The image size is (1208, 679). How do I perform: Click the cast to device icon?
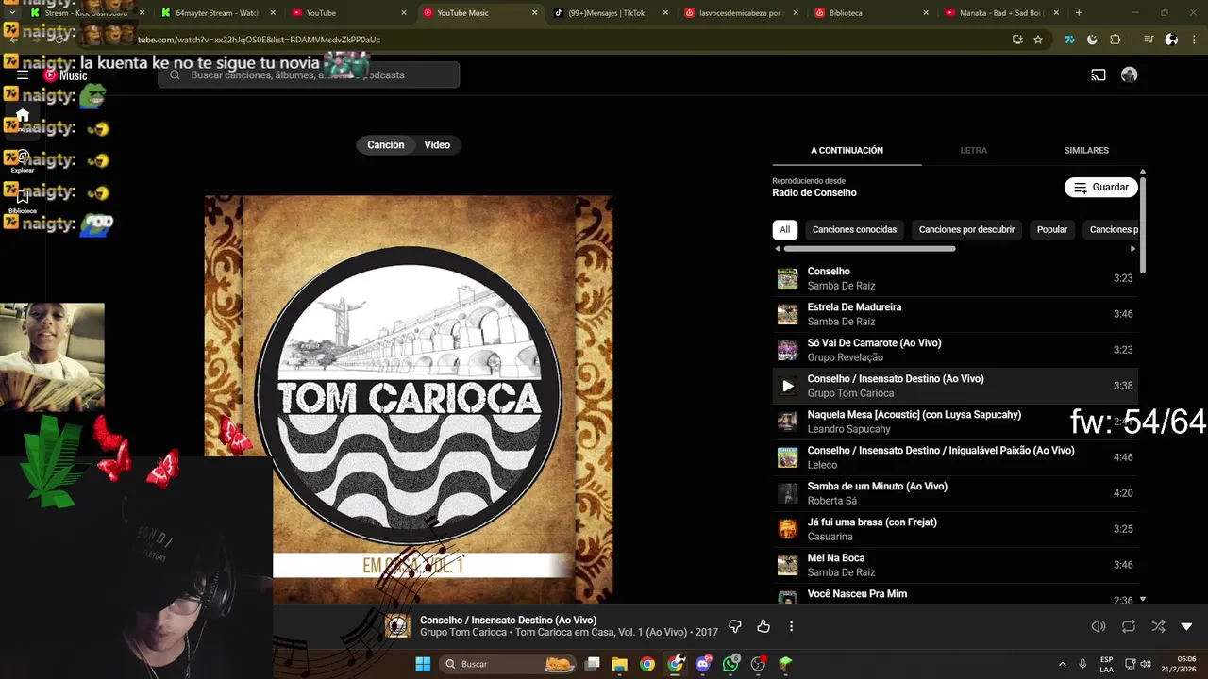1099,75
